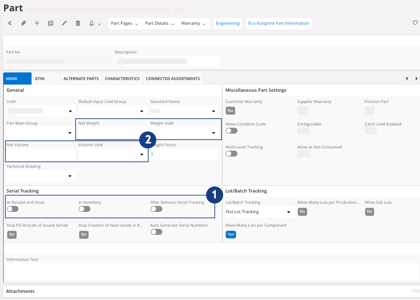This screenshot has width=420, height=300.
Task: Enable In Inventory serial tracking toggle
Action: point(85,209)
